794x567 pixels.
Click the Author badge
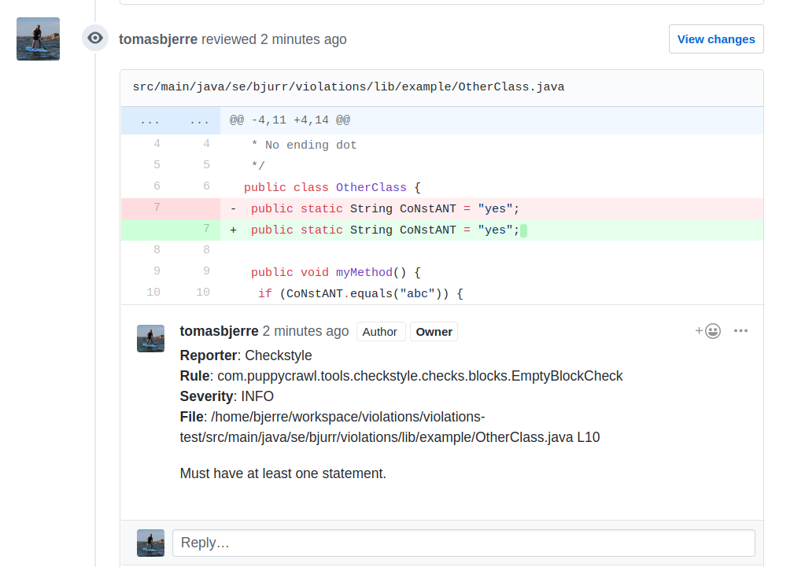click(381, 332)
